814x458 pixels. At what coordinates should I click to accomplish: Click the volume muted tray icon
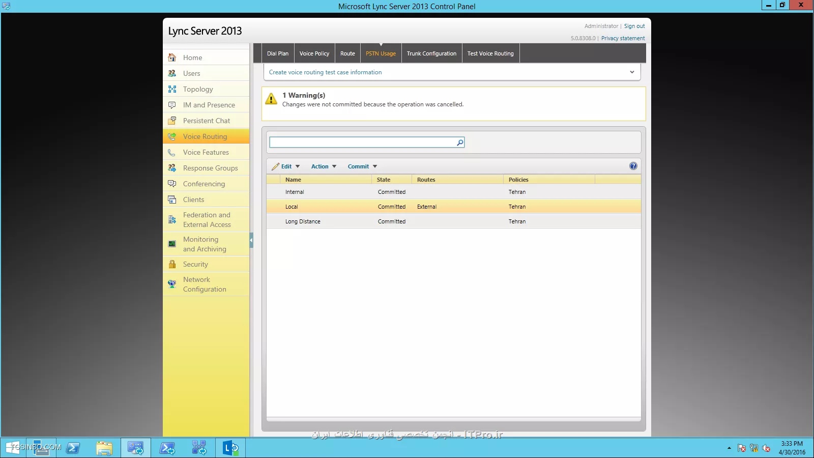766,448
